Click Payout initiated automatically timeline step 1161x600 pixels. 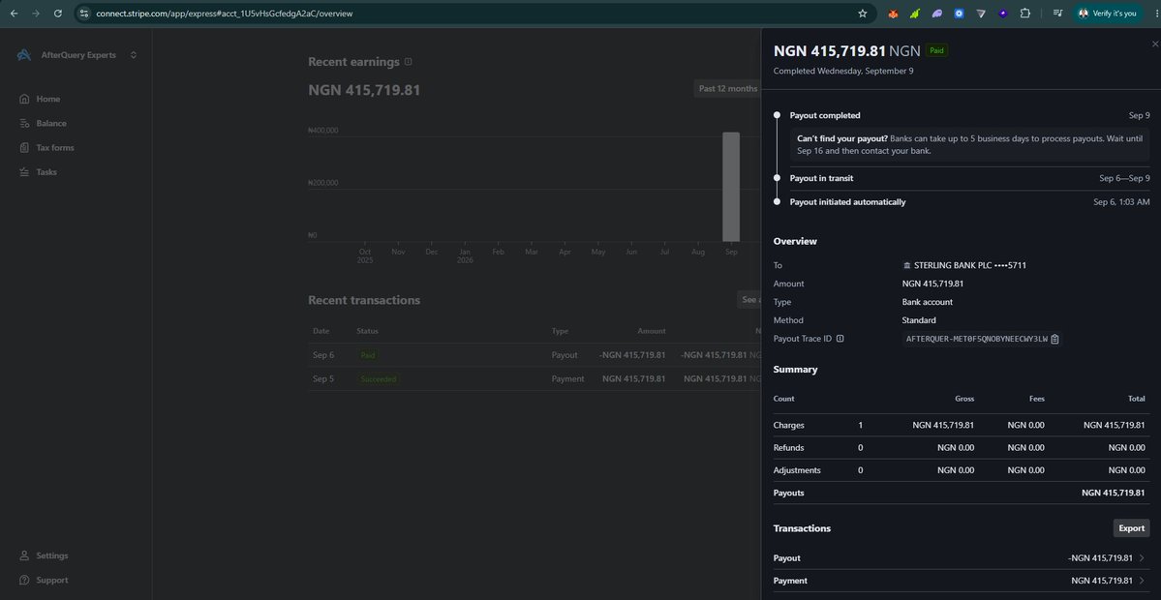click(x=847, y=202)
